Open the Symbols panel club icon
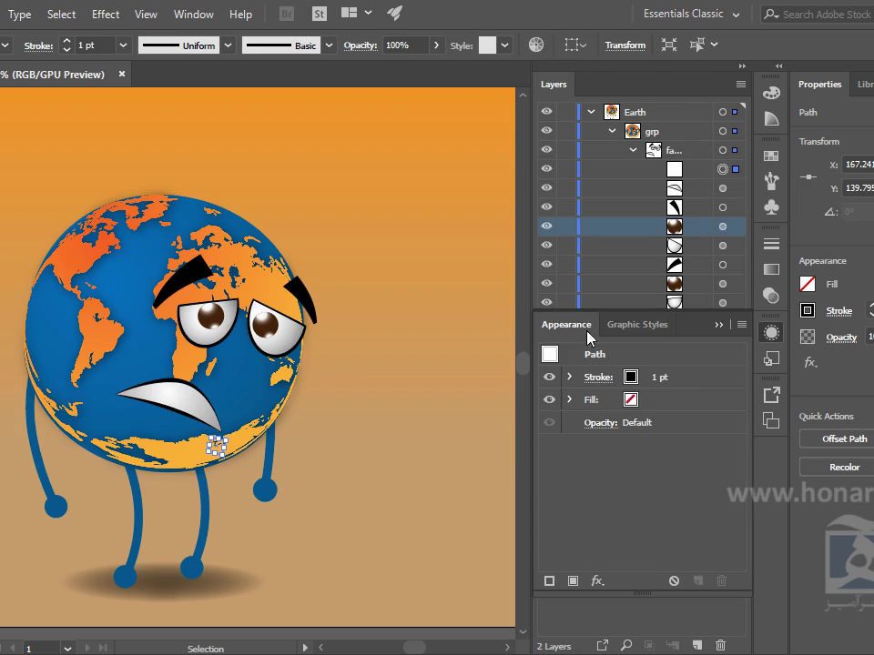This screenshot has width=874, height=655. (771, 207)
